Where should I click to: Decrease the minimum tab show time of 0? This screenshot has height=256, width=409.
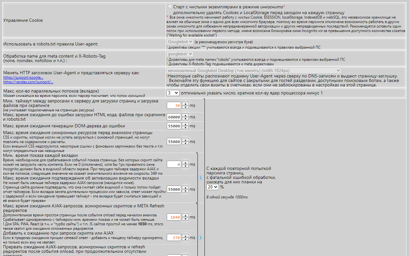coord(185,166)
